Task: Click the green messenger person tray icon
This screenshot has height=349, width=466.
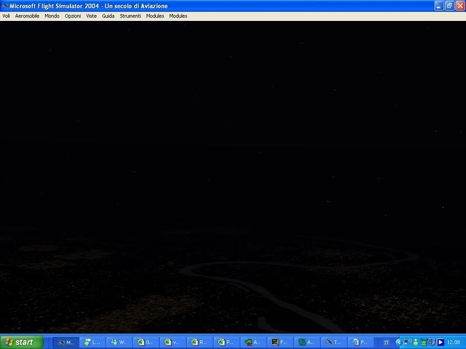Action: (416, 343)
